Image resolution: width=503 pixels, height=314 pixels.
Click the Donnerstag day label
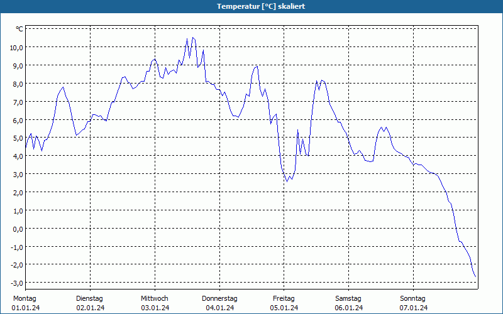219,299
